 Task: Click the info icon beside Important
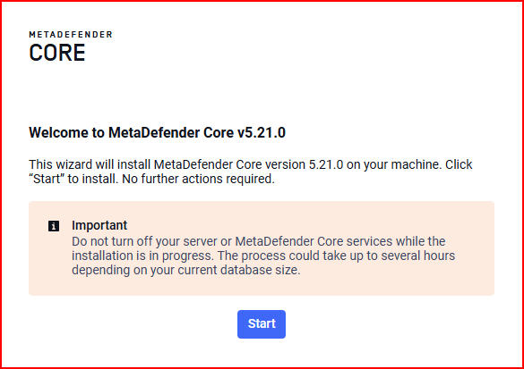click(x=54, y=226)
